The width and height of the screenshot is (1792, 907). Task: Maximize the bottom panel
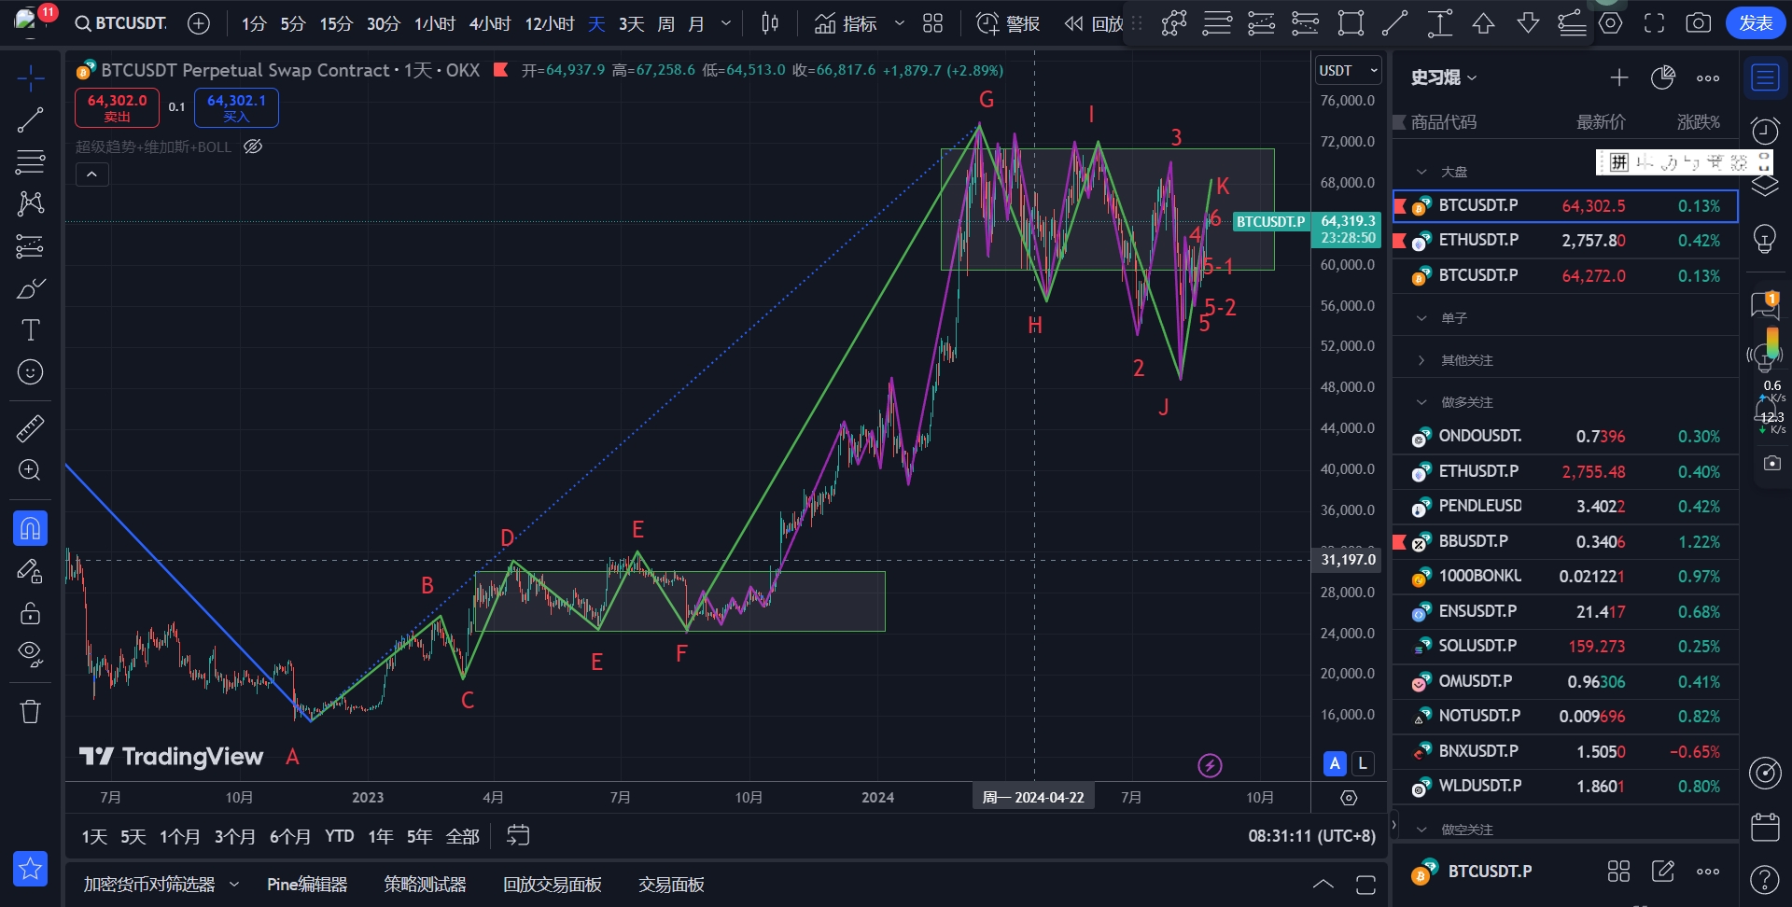1365,884
